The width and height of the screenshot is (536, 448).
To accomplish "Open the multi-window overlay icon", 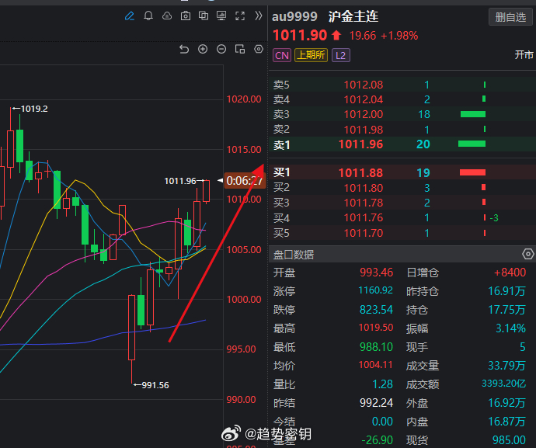I will 204,16.
